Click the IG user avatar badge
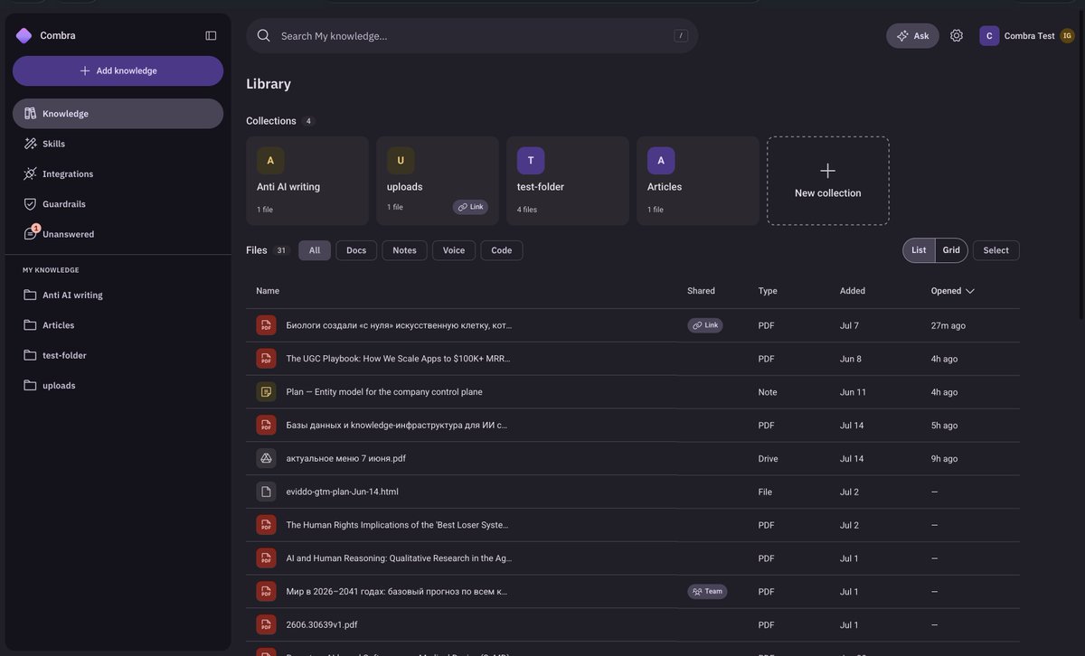1085x656 pixels. (x=1067, y=35)
